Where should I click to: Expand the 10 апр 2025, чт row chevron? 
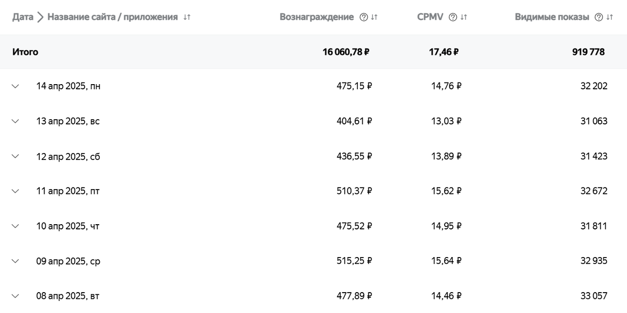point(15,226)
